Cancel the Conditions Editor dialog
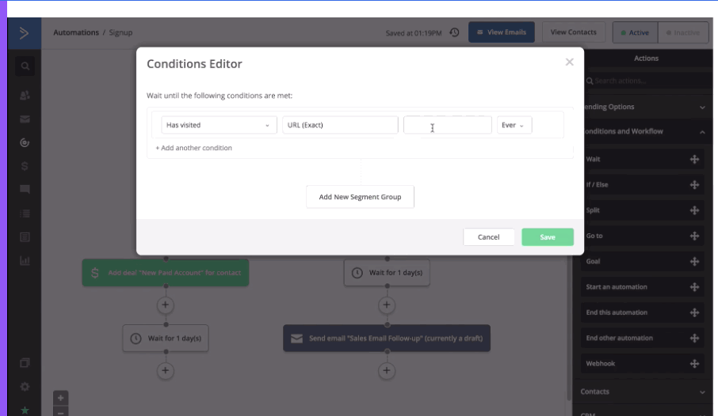The width and height of the screenshot is (718, 416). 489,236
